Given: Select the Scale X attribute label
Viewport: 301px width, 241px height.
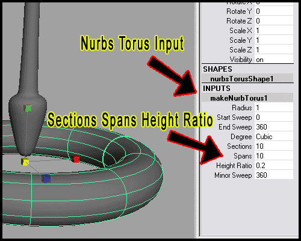Looking at the screenshot, I should pyautogui.click(x=241, y=31).
